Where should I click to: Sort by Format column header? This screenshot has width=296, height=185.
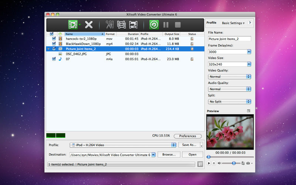(110, 34)
